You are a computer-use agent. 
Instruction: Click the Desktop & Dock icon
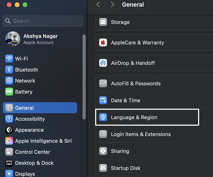(x=9, y=163)
